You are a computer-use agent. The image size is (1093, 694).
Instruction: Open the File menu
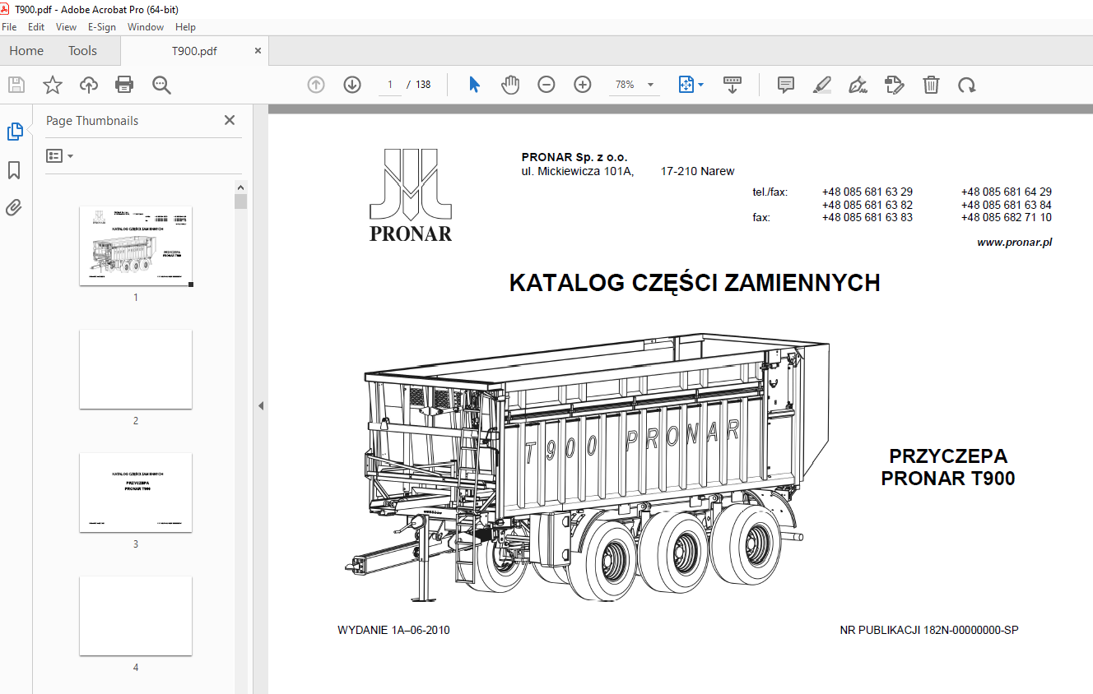pyautogui.click(x=9, y=27)
